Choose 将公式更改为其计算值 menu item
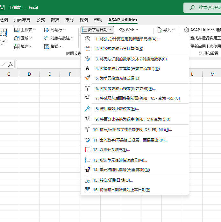This screenshot has width=221, height=222. (135, 48)
